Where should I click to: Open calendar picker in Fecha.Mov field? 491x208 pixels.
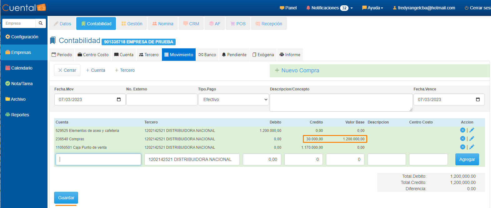[x=119, y=99]
